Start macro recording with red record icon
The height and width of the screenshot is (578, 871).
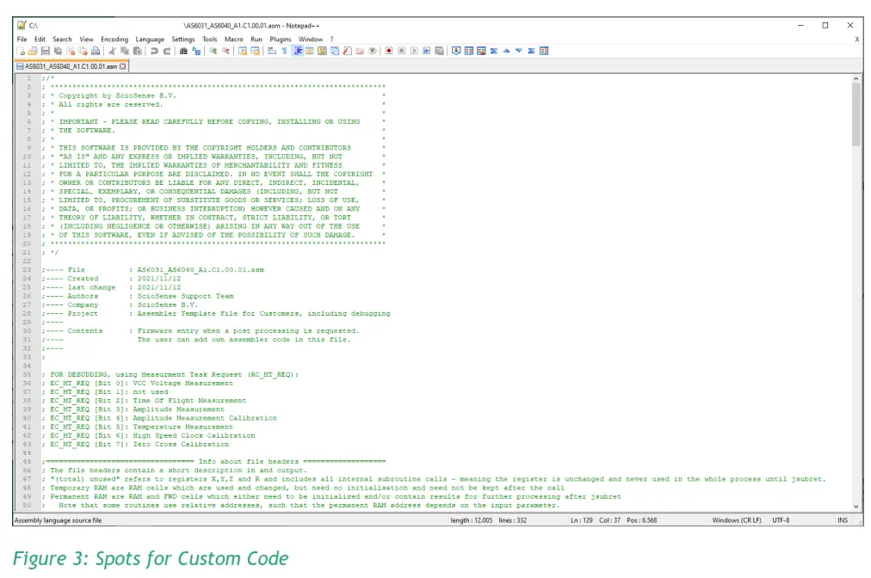tap(389, 52)
